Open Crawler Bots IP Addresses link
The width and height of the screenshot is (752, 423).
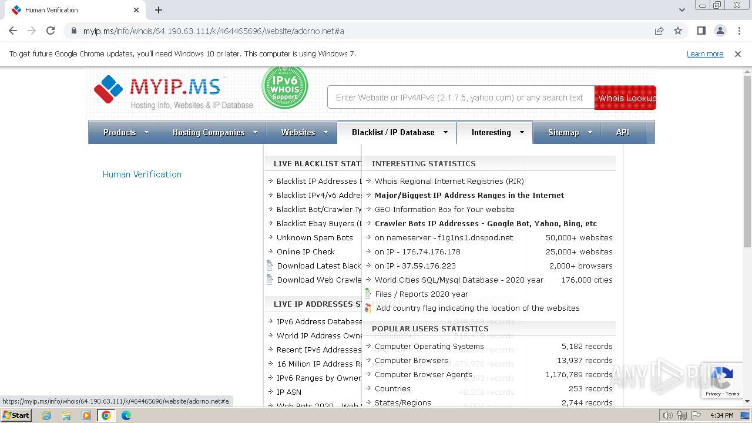486,223
